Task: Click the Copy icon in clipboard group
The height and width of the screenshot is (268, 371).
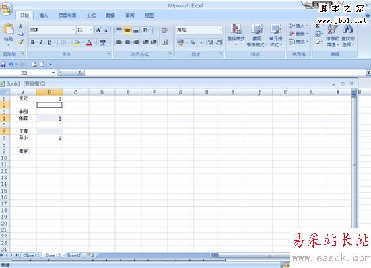Action: (x=21, y=34)
